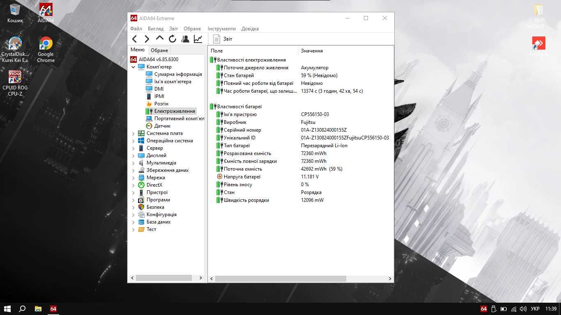The width and height of the screenshot is (561, 315).
Task: Refresh the report with the circular arrow icon
Action: (x=172, y=39)
